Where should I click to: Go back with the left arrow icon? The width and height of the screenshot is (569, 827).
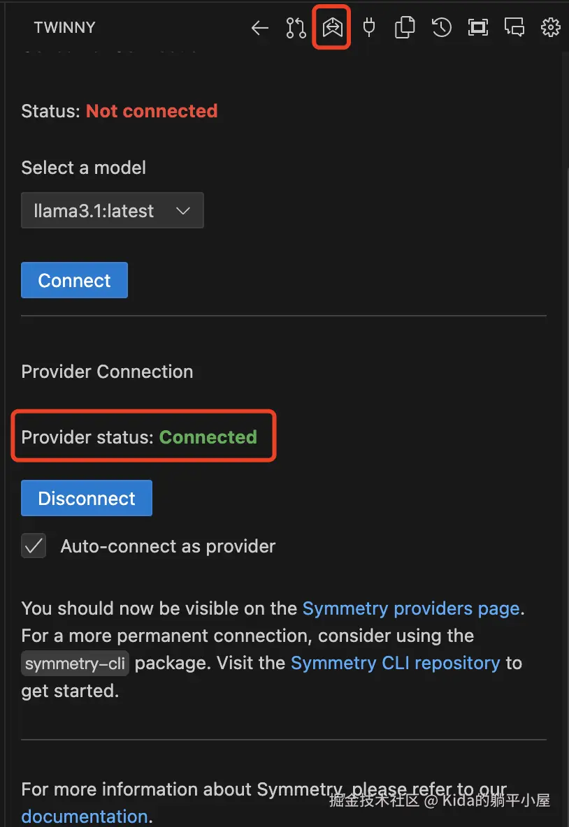coord(260,28)
